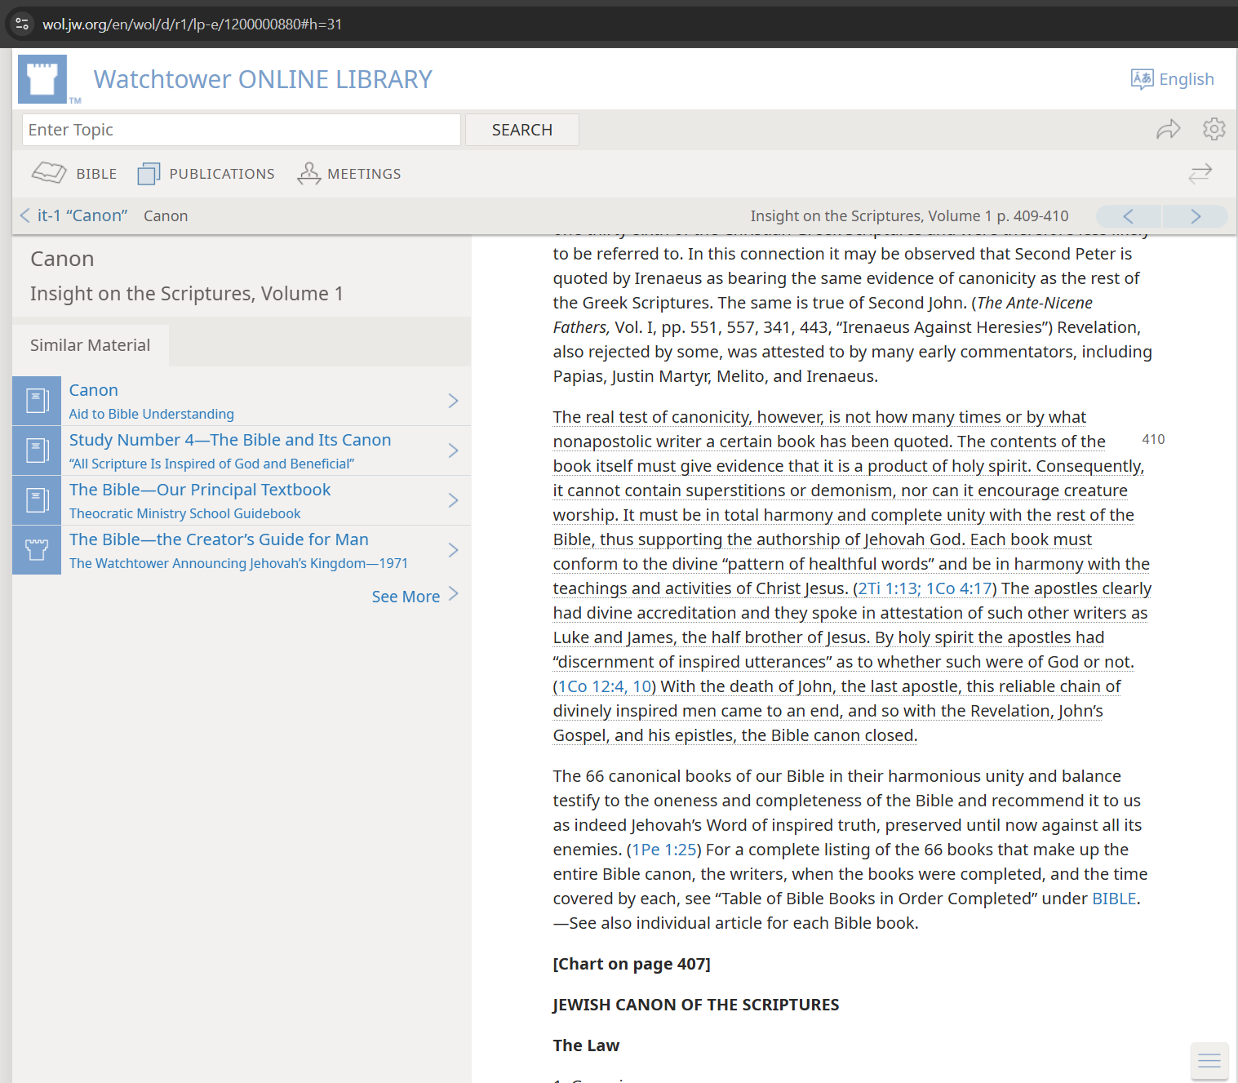Viewport: 1238px width, 1083px height.
Task: Click the 1Pe 1:25 scripture link
Action: 664,850
